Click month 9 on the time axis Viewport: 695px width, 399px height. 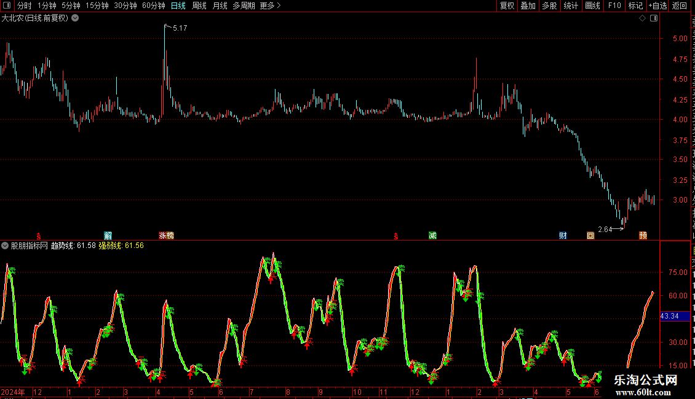coord(320,392)
